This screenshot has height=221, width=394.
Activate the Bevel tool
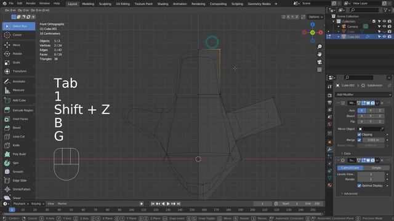(18, 128)
